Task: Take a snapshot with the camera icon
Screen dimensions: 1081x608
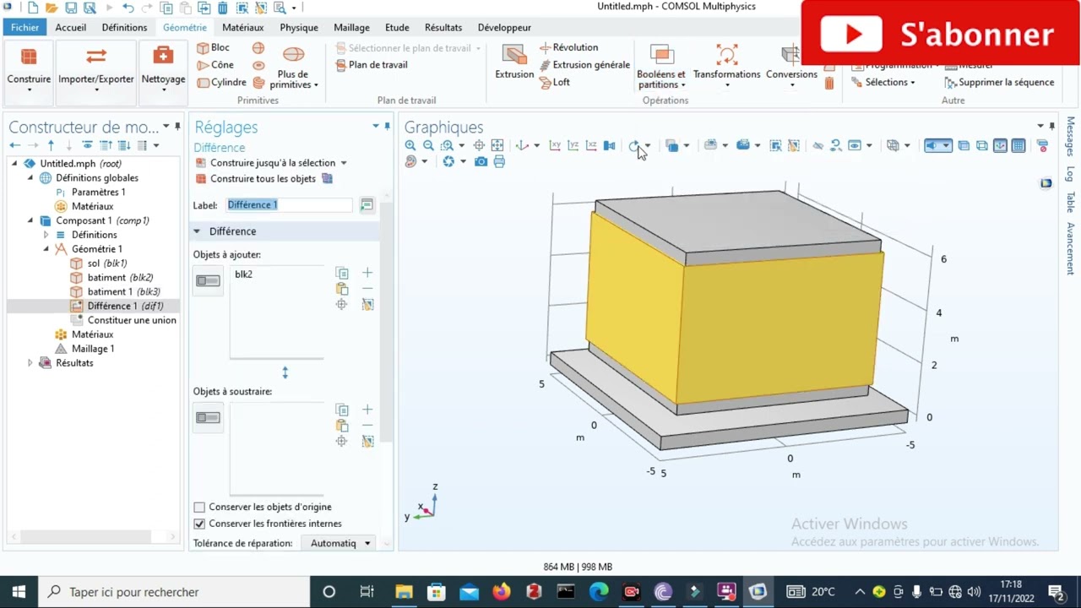Action: [x=481, y=161]
